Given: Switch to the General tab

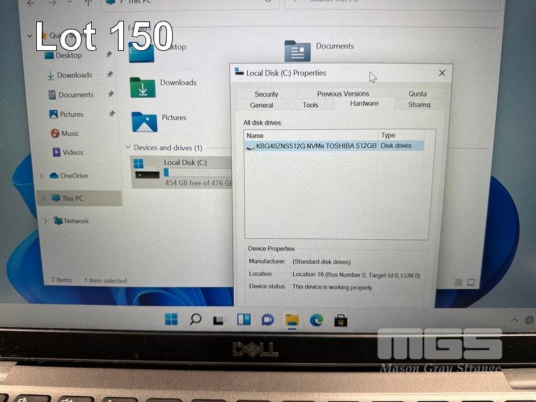Looking at the screenshot, I should coord(261,105).
